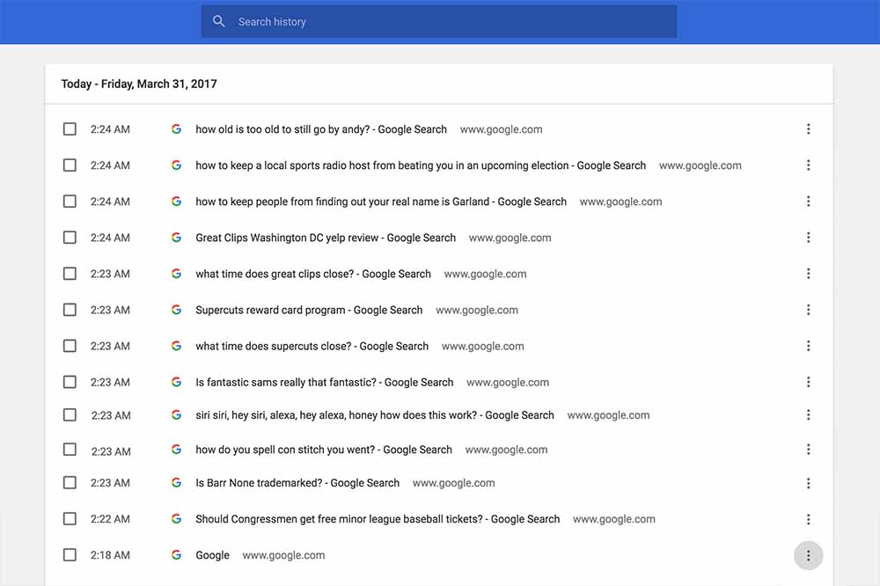
Task: Open more actions for the 'go by andy' entry
Action: point(808,129)
